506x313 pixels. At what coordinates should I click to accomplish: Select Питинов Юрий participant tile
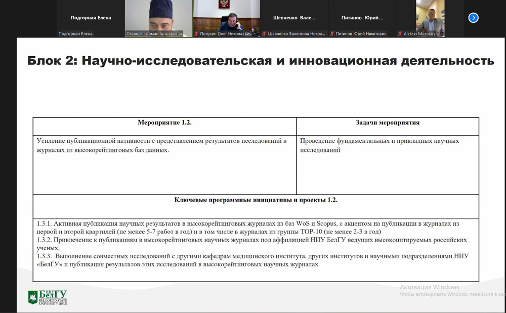click(x=362, y=17)
